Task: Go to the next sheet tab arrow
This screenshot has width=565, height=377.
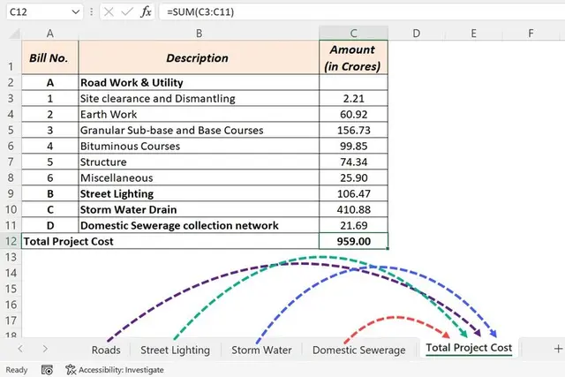Action: click(x=45, y=349)
